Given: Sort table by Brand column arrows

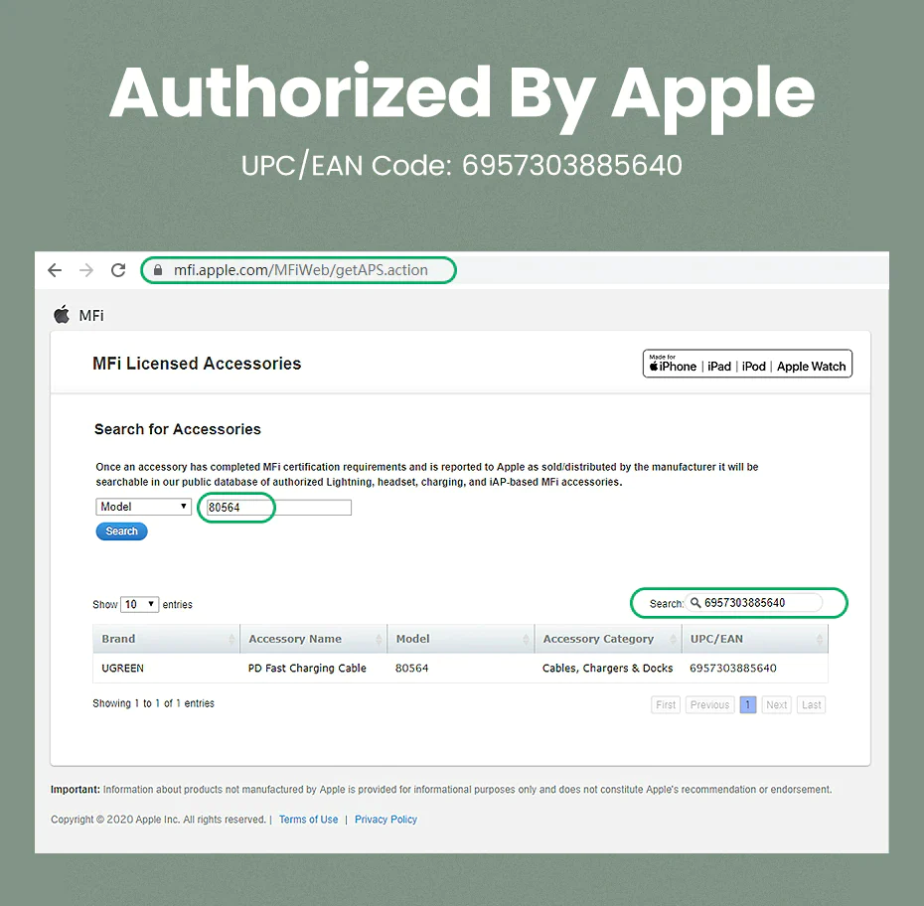Looking at the screenshot, I should (231, 639).
